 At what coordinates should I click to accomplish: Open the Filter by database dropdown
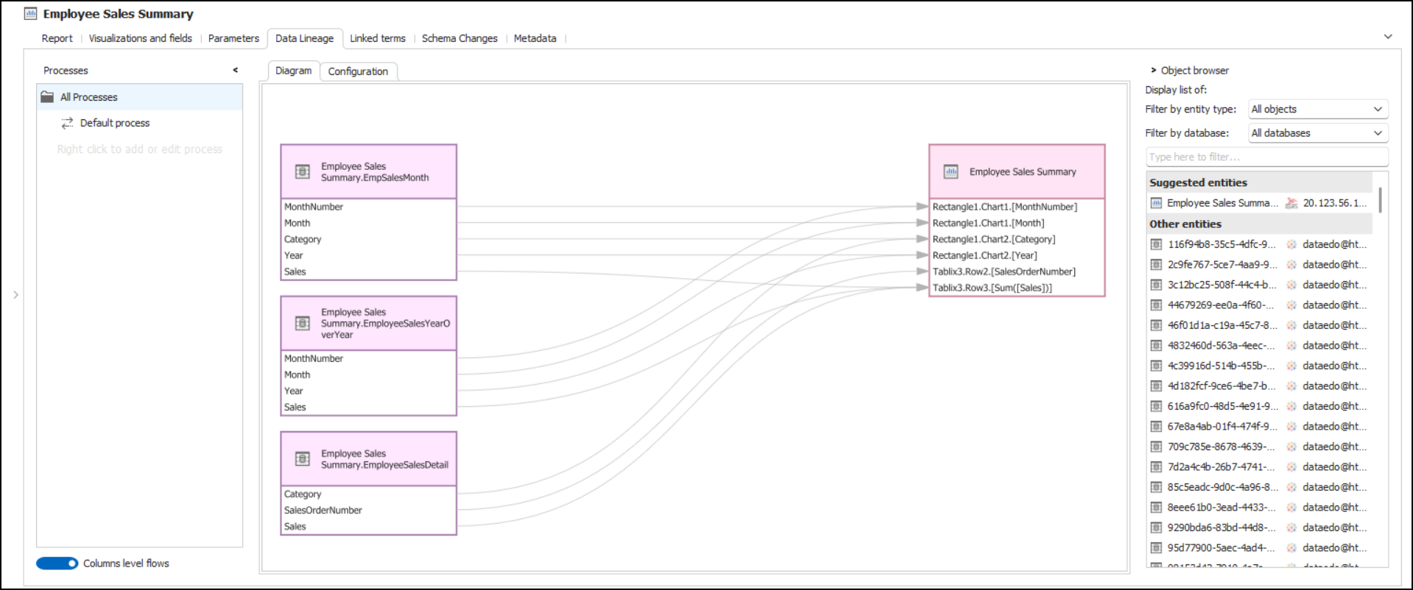point(1317,133)
